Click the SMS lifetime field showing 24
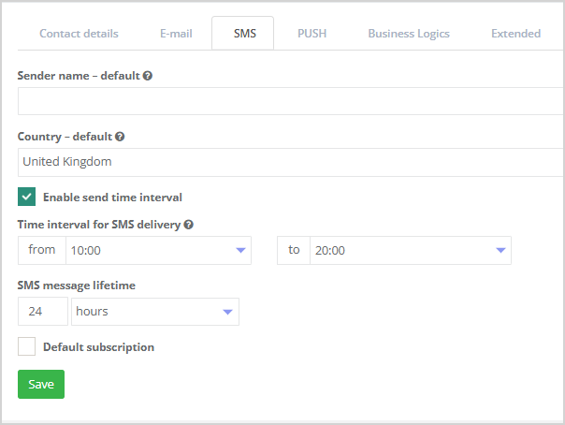The height and width of the screenshot is (425, 565). point(43,312)
